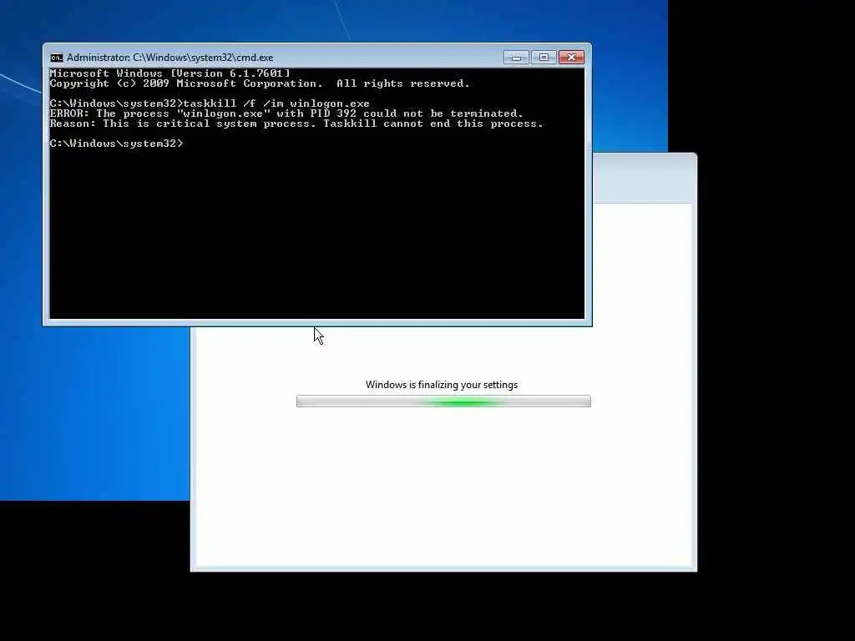Select the 'Microsoft Windows [Version 6.1.7601]' line
This screenshot has height=641, width=855.
169,73
